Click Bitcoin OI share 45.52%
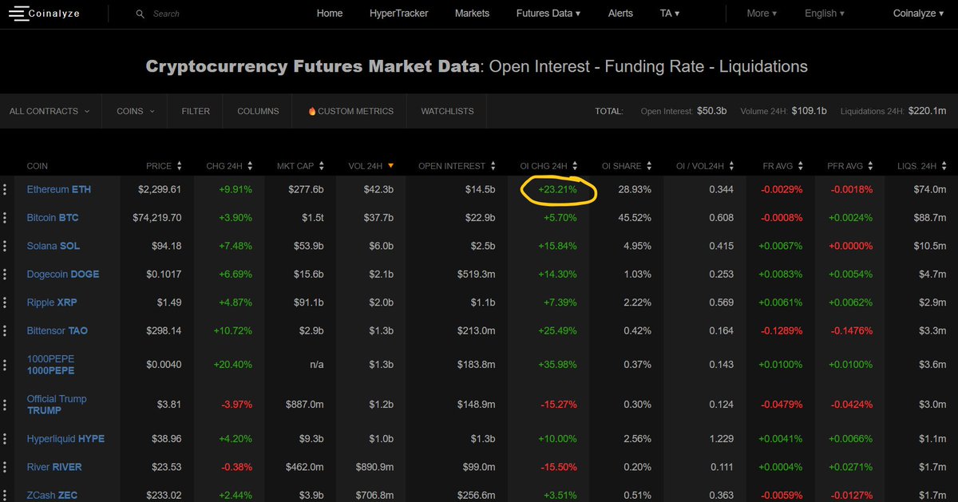Image resolution: width=958 pixels, height=502 pixels. click(635, 218)
